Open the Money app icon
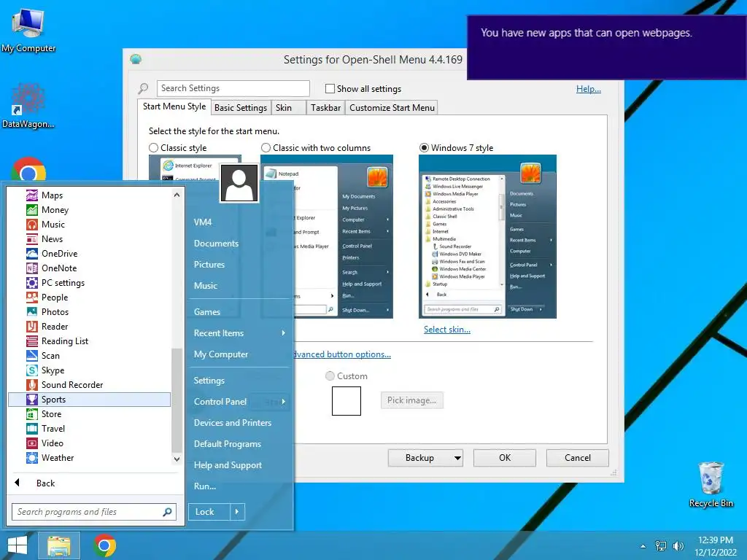 pos(32,210)
